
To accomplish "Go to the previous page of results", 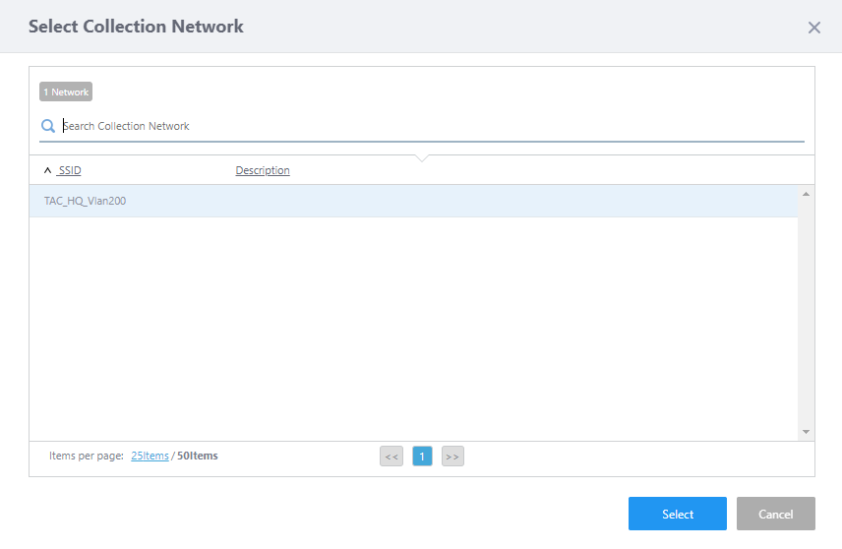I will pyautogui.click(x=391, y=457).
